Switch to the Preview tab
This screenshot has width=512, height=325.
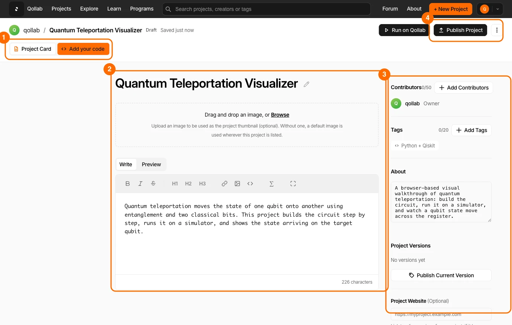[151, 164]
